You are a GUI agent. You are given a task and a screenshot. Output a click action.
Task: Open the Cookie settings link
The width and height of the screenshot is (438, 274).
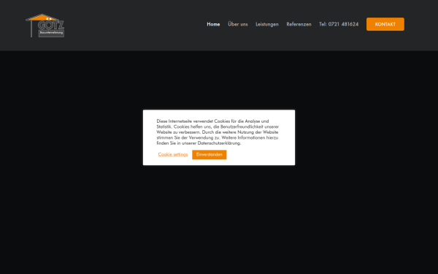click(x=172, y=154)
